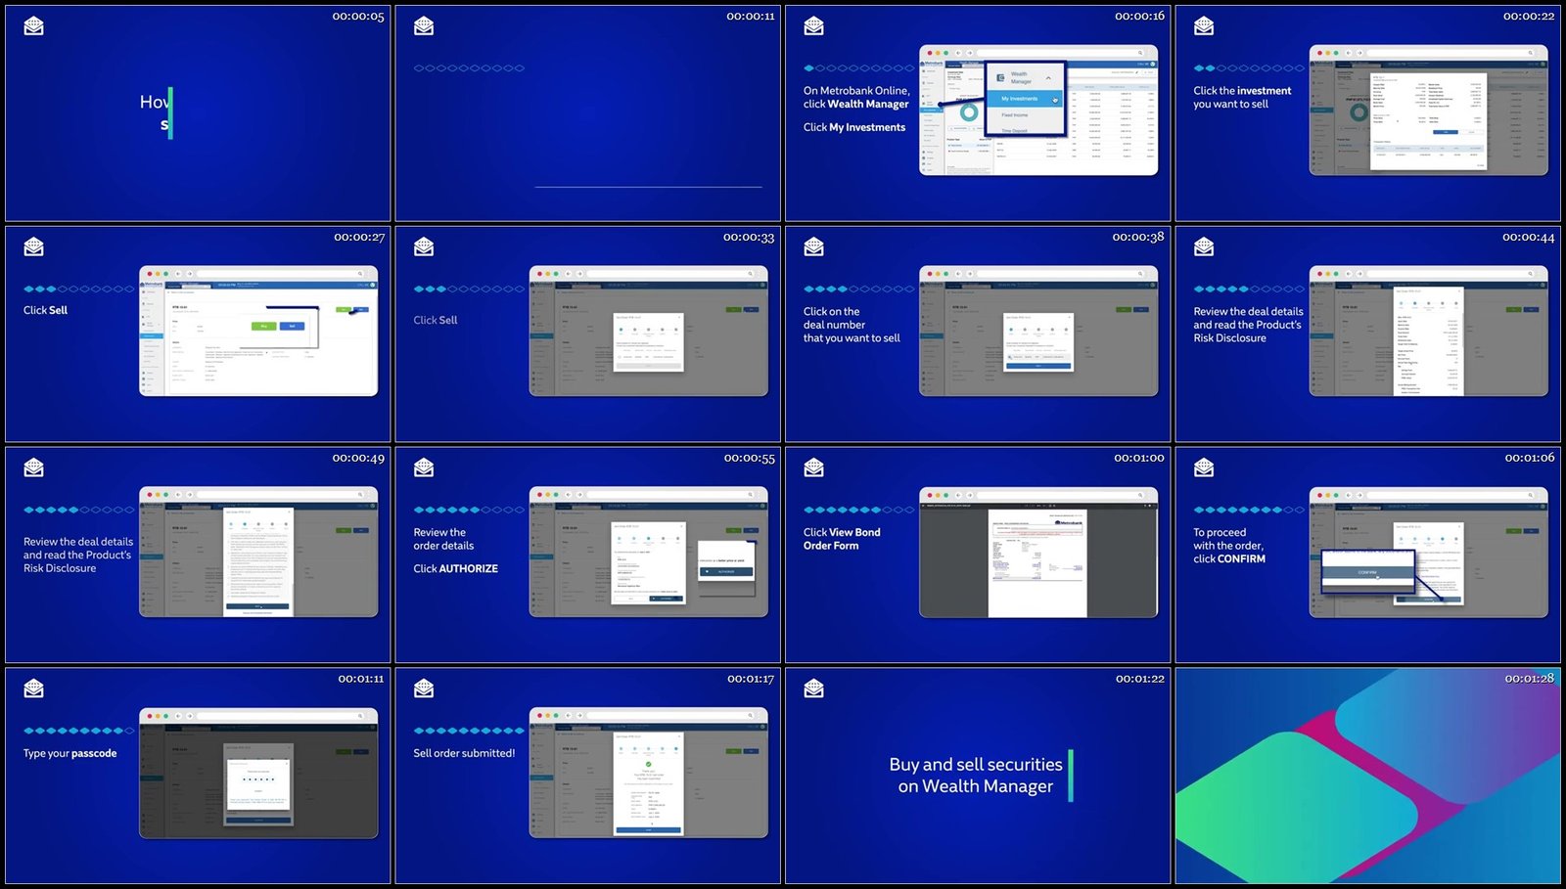Image resolution: width=1566 pixels, height=889 pixels.
Task: Click the browser search icon in the 00:00:22 frame
Action: [1532, 53]
